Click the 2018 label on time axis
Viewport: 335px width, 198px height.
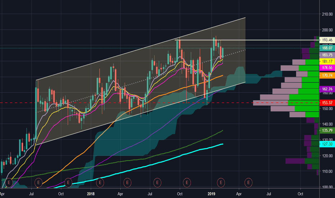click(x=91, y=194)
